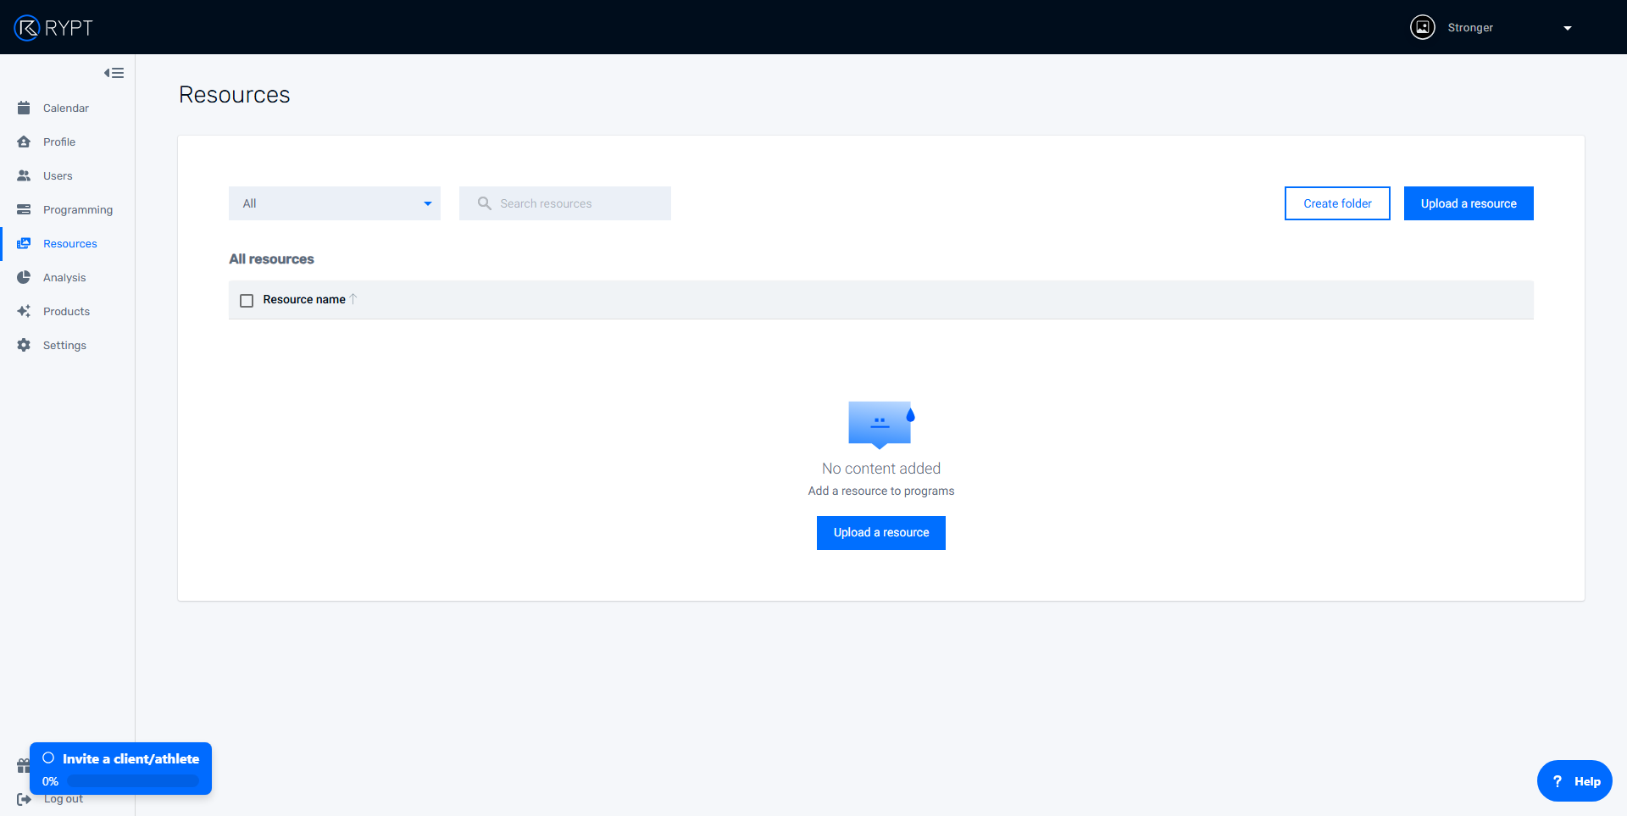Collapse the sidebar with the menu icon

[114, 73]
